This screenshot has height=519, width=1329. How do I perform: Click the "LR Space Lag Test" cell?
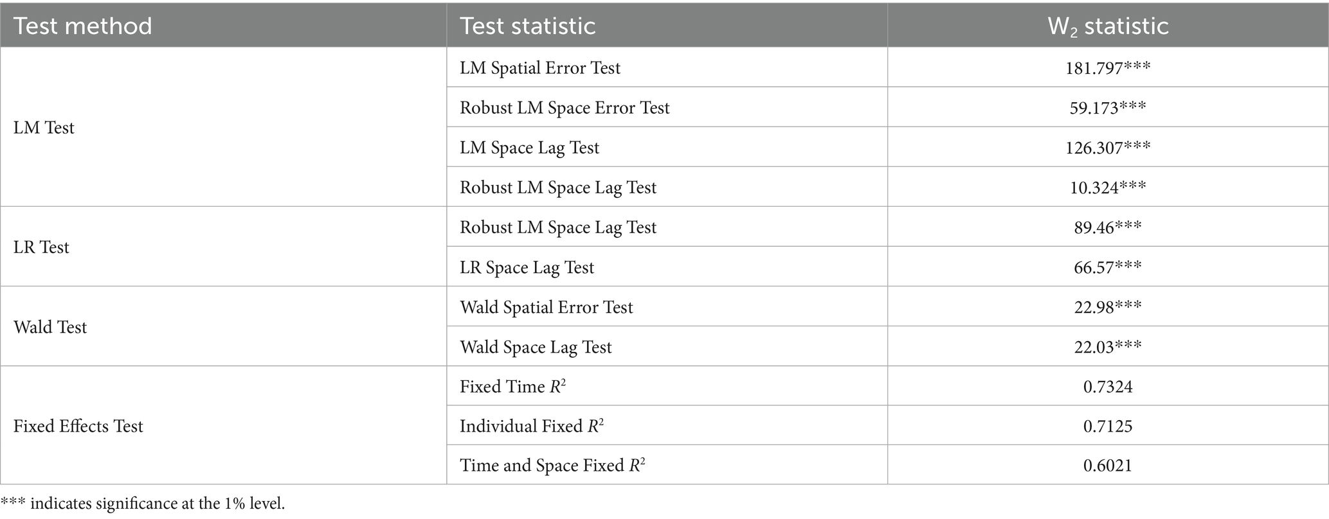527,267
